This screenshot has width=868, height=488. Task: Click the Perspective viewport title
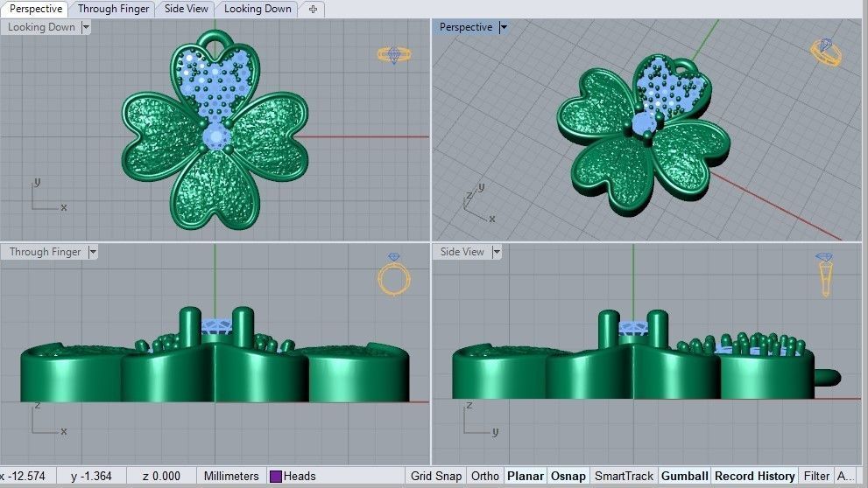pos(466,27)
